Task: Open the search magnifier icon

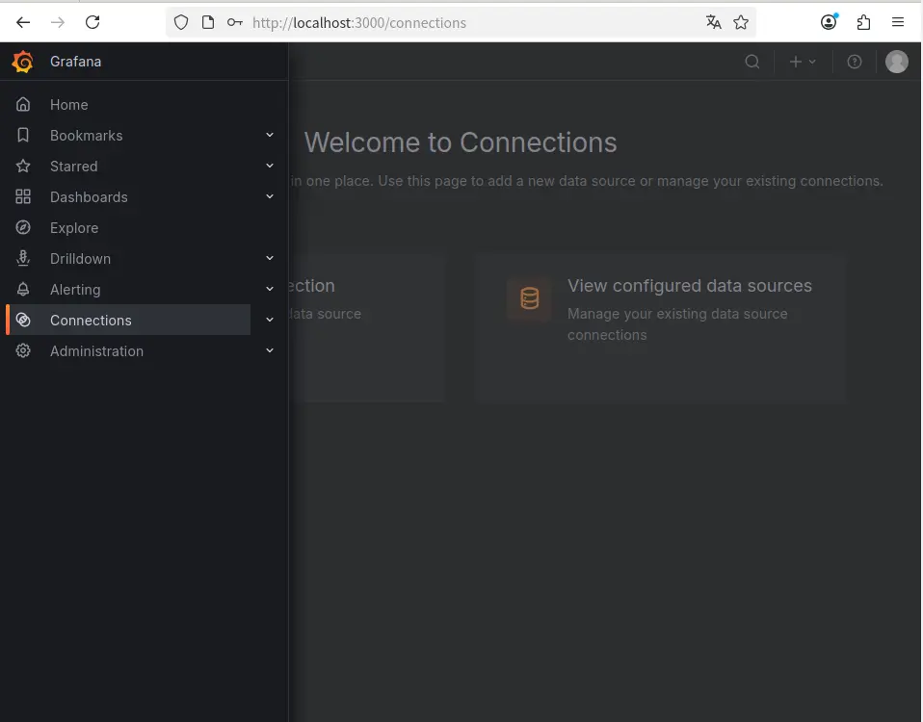Action: pyautogui.click(x=752, y=62)
